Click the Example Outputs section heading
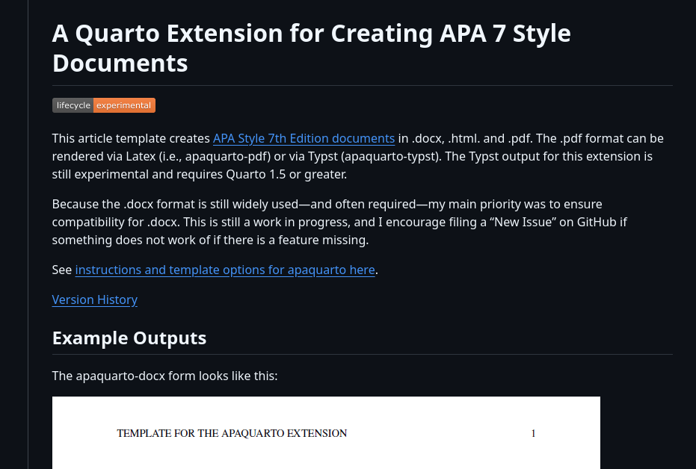Image resolution: width=696 pixels, height=469 pixels. [x=129, y=338]
